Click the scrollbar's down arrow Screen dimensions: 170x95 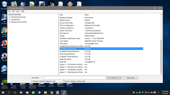click(x=161, y=74)
